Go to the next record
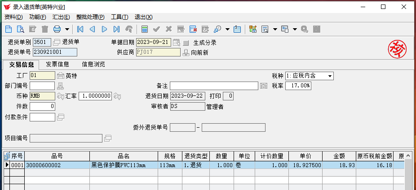Viewport: 416px width, 190px height. 104,29
